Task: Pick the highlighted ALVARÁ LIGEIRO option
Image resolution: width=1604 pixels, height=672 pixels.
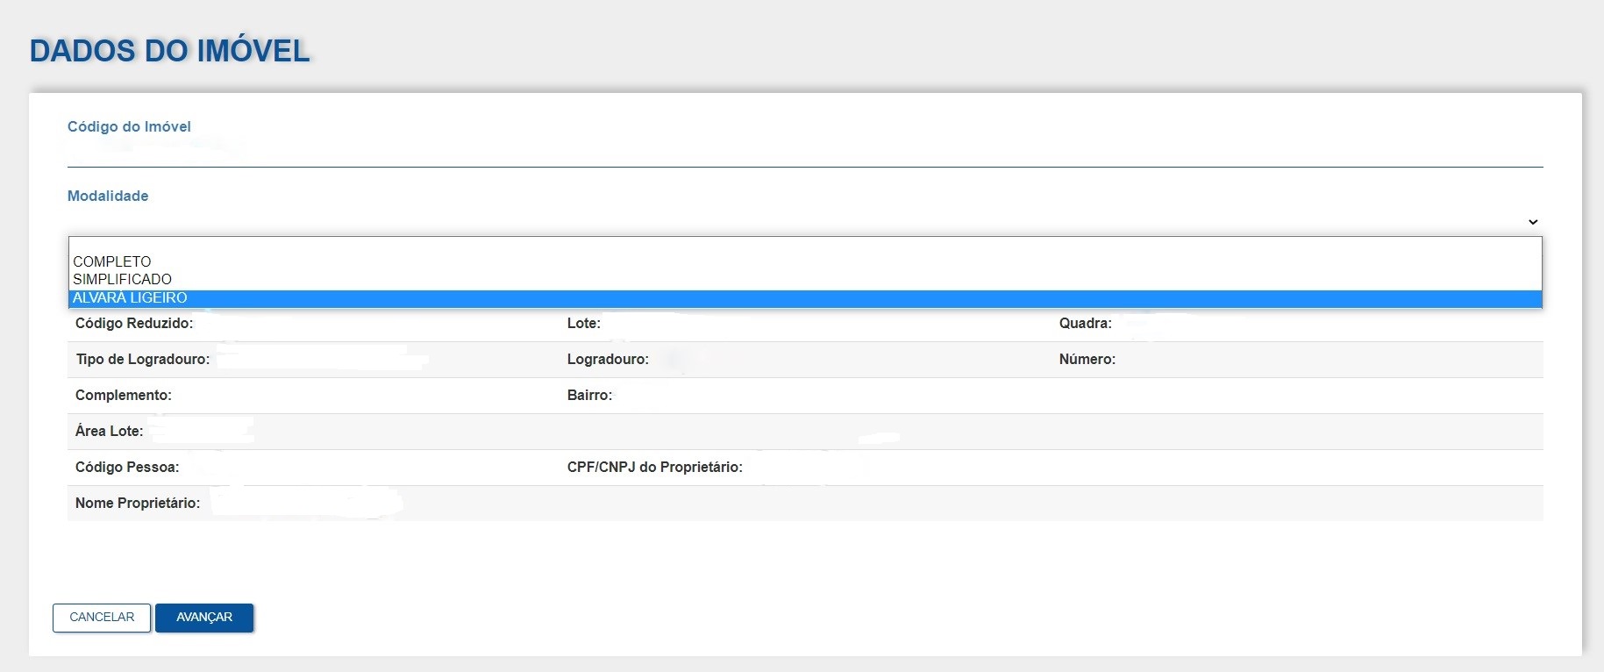Action: pos(130,298)
